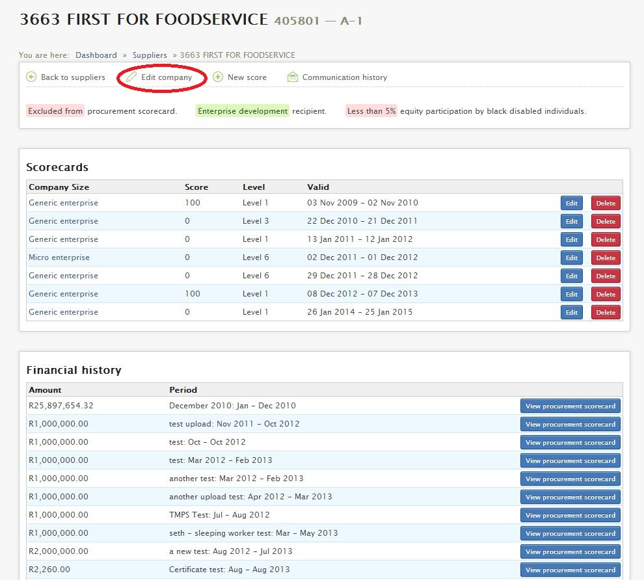View procurement scorecard for another test period
The height and width of the screenshot is (580, 644).
tap(570, 479)
